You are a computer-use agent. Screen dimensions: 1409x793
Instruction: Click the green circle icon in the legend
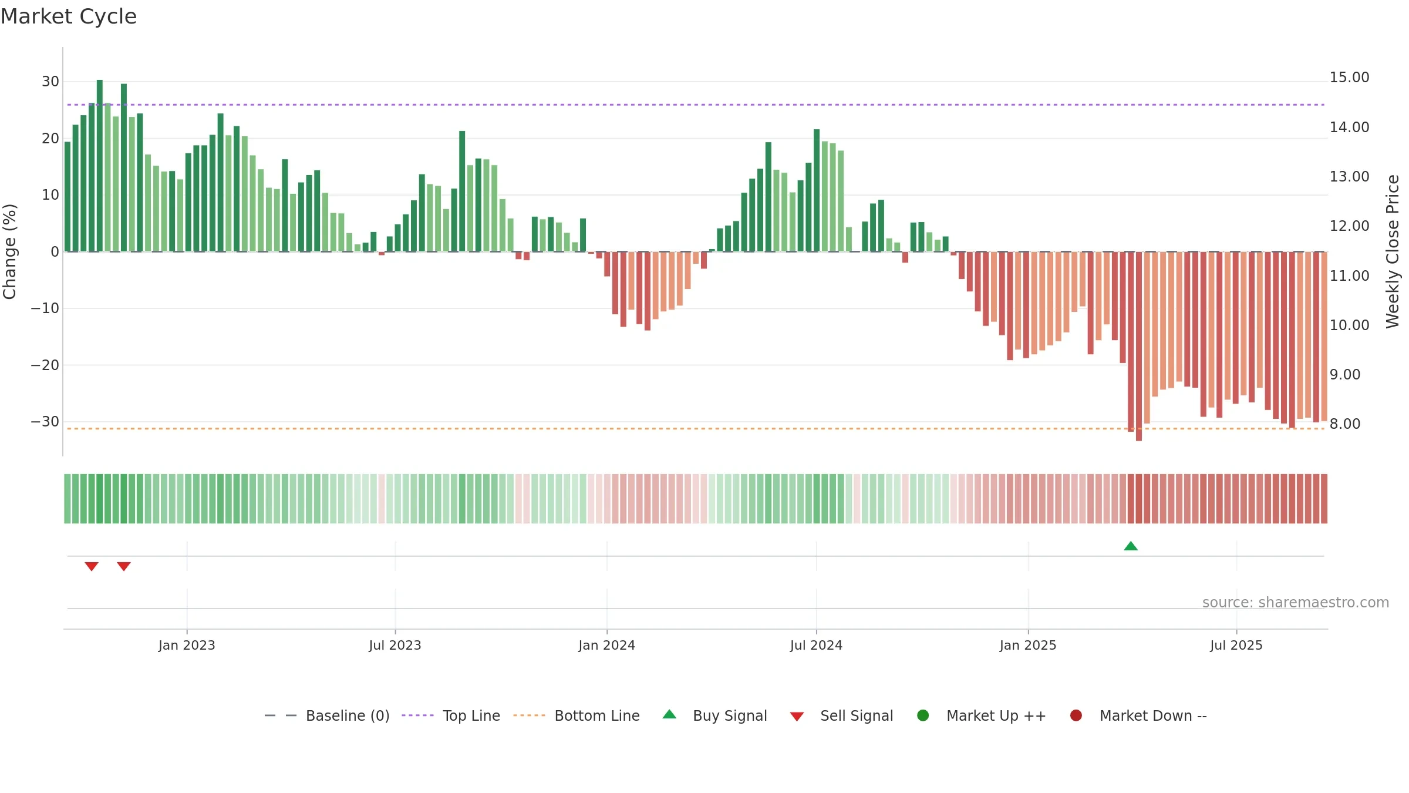[x=923, y=715]
